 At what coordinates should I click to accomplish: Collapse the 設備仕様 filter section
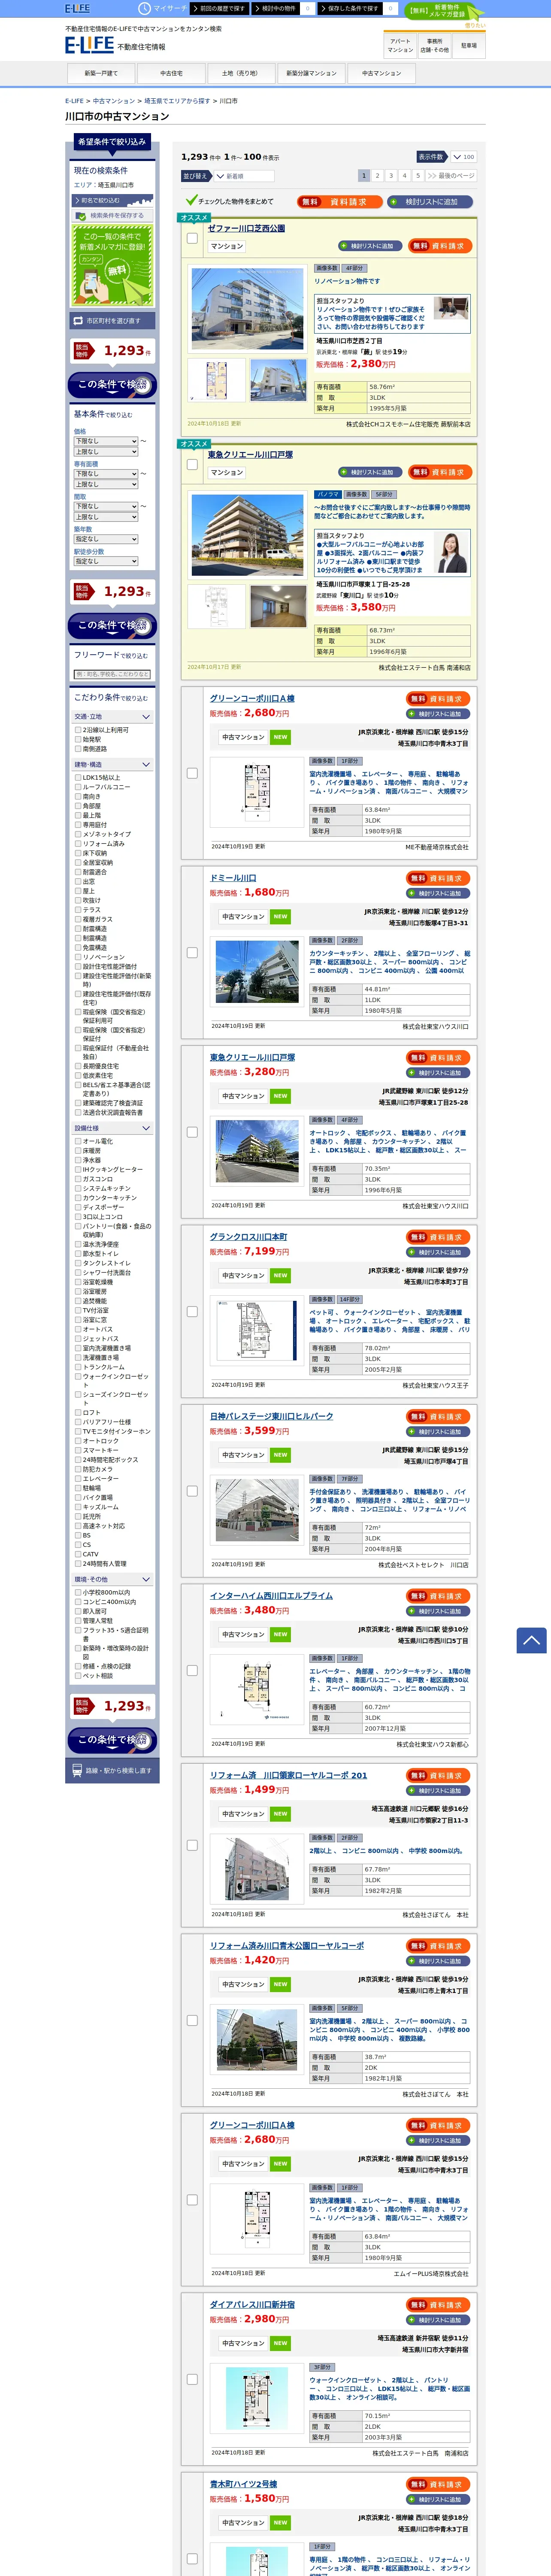coord(112,1128)
